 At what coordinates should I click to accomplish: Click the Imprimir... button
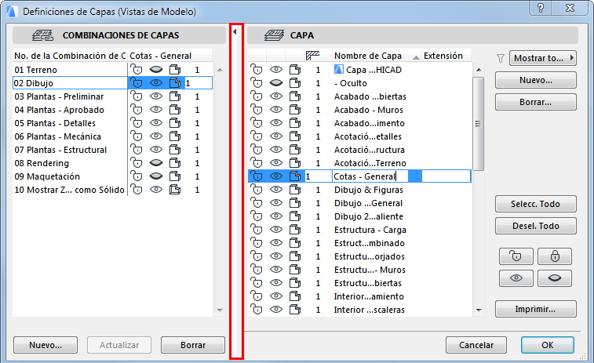536,309
